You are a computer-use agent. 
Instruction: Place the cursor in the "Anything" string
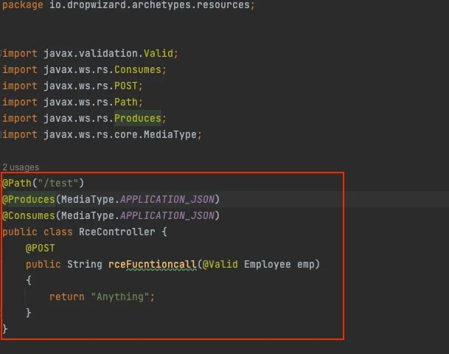120,297
